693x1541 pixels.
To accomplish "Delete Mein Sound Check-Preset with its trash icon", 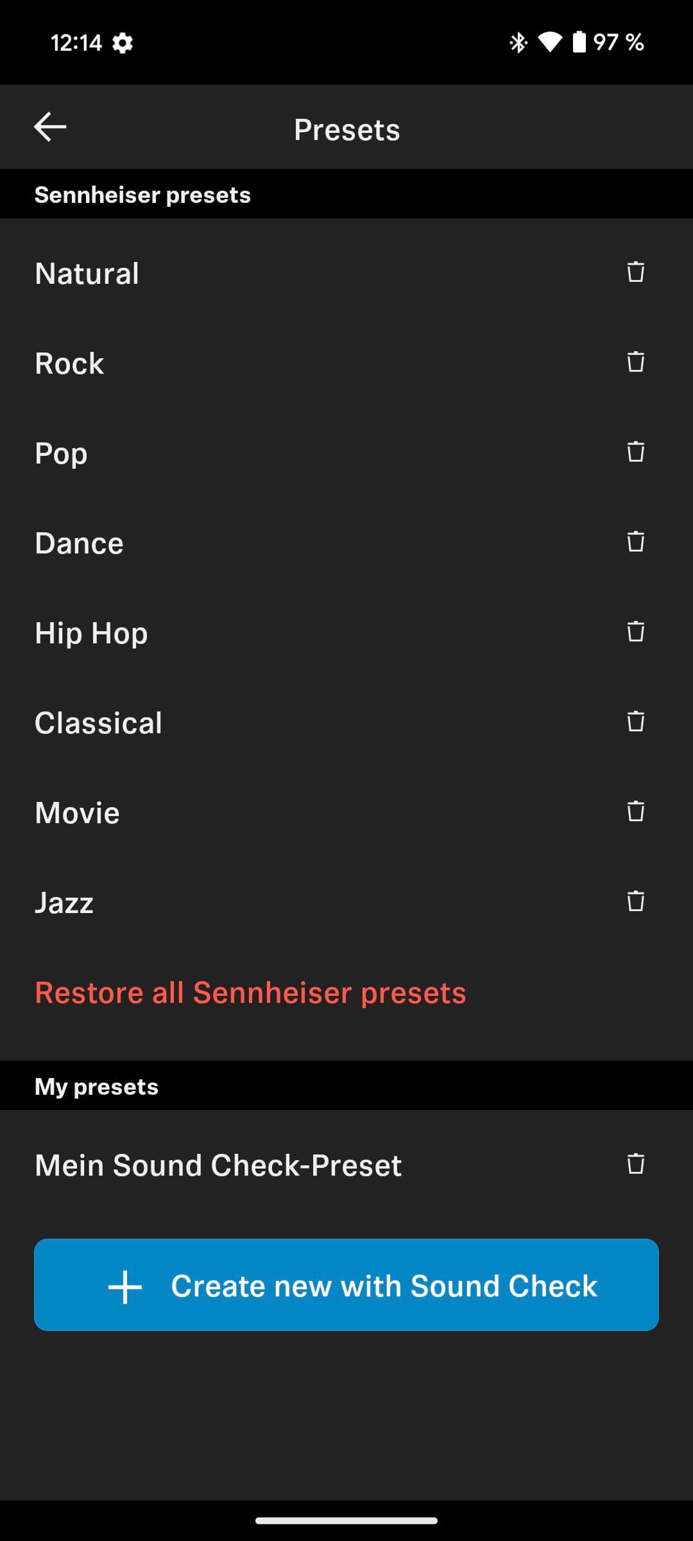I will [x=635, y=1164].
